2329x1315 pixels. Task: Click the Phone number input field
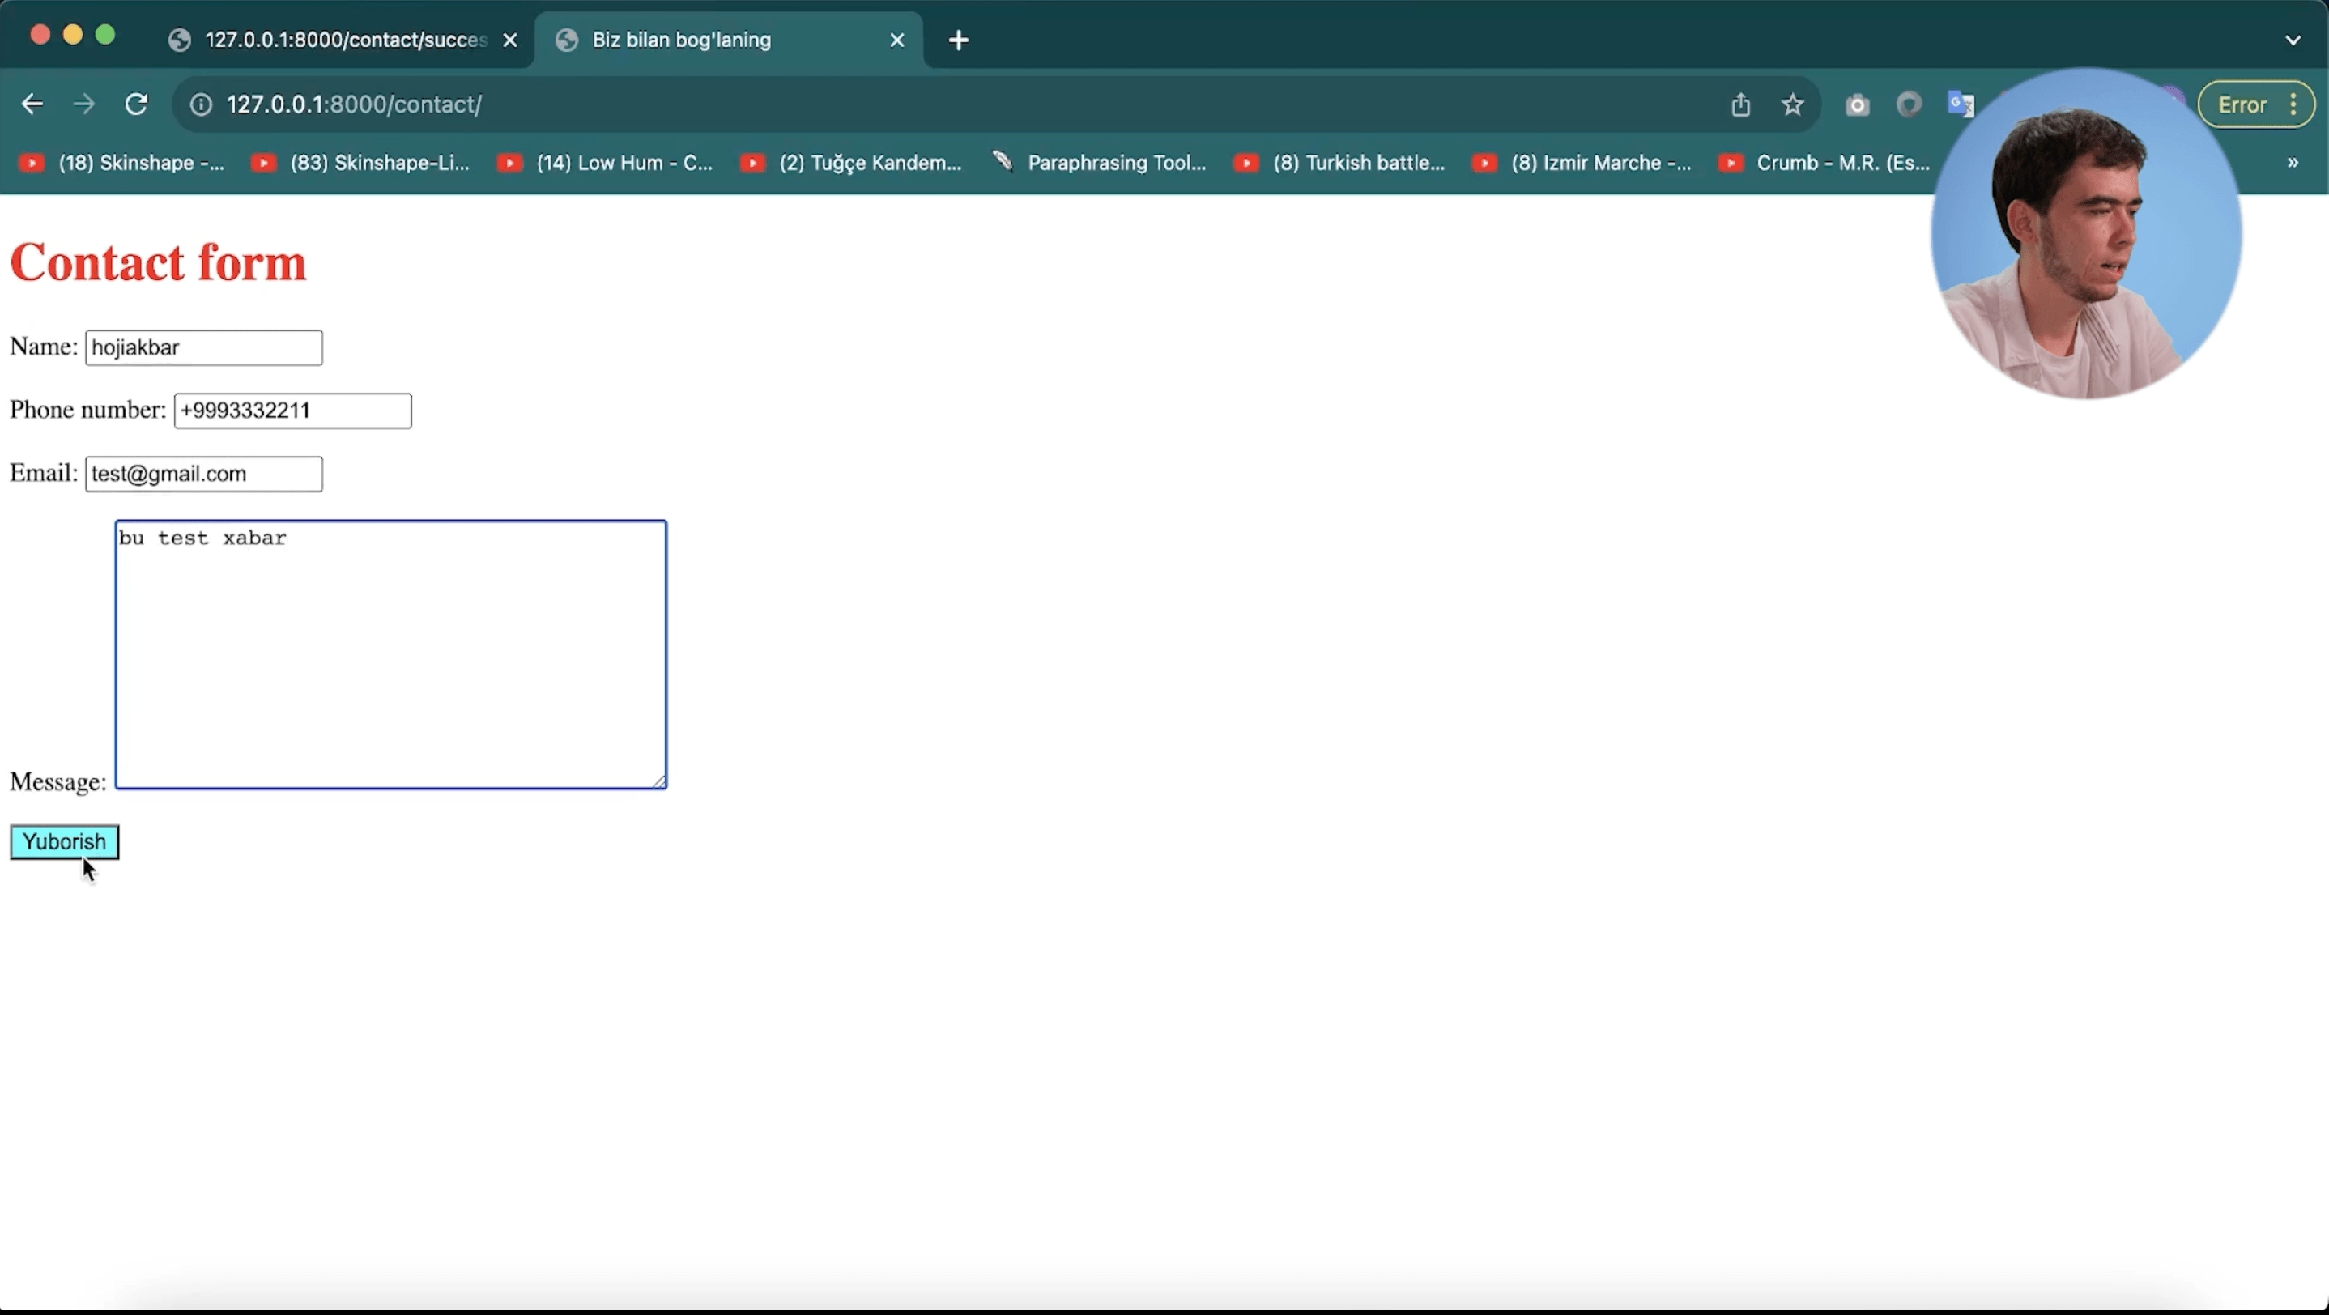pyautogui.click(x=292, y=411)
